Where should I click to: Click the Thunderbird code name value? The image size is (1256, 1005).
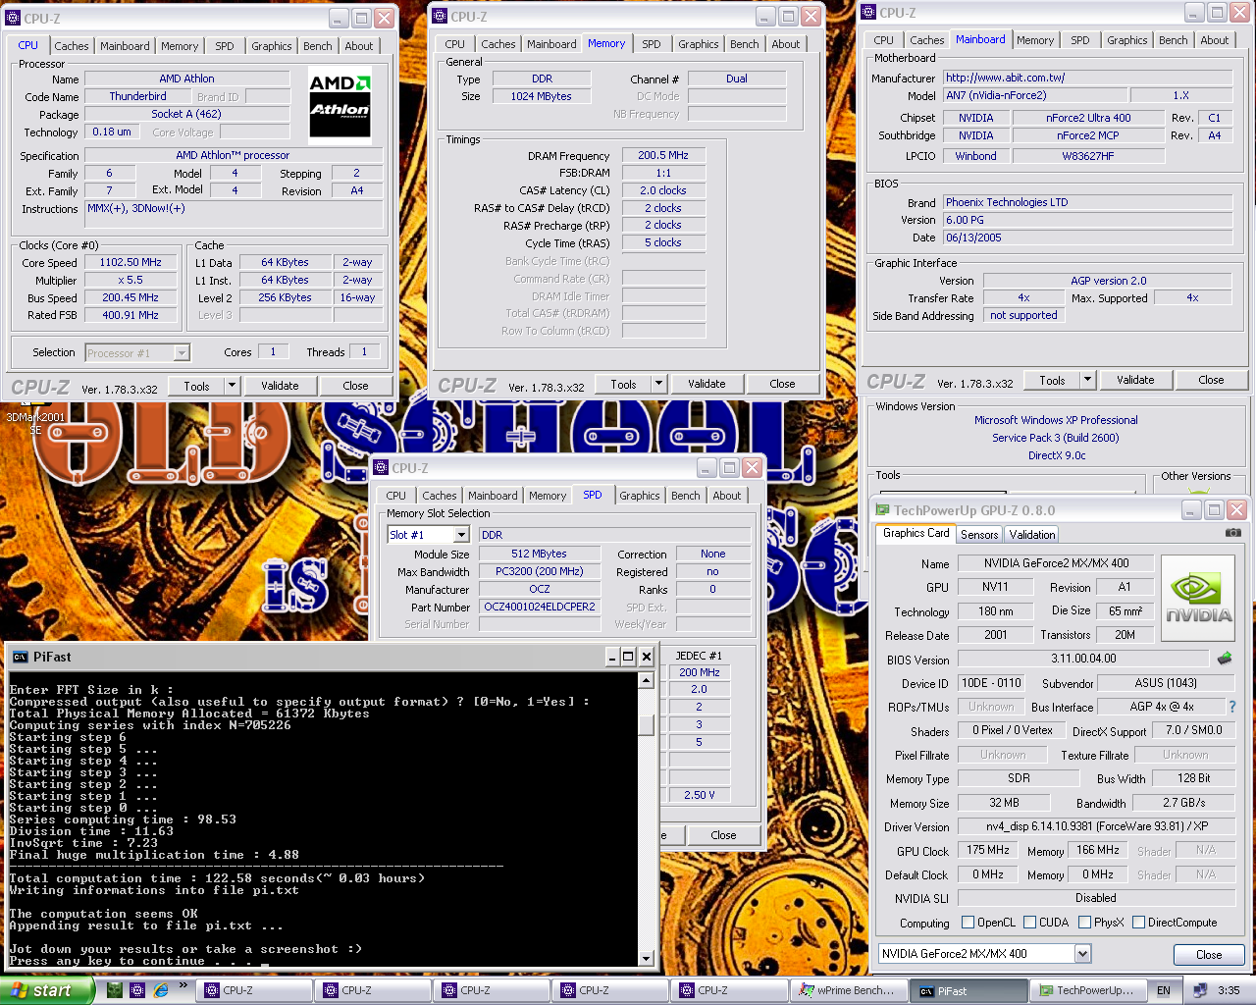pyautogui.click(x=137, y=96)
